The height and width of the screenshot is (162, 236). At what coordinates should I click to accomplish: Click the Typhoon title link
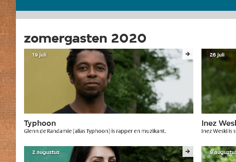pos(40,123)
